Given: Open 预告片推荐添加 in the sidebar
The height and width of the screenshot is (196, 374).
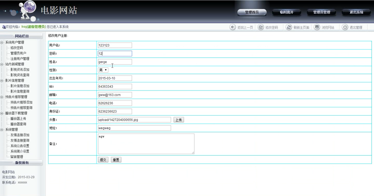Looking at the screenshot, I should tap(21, 103).
